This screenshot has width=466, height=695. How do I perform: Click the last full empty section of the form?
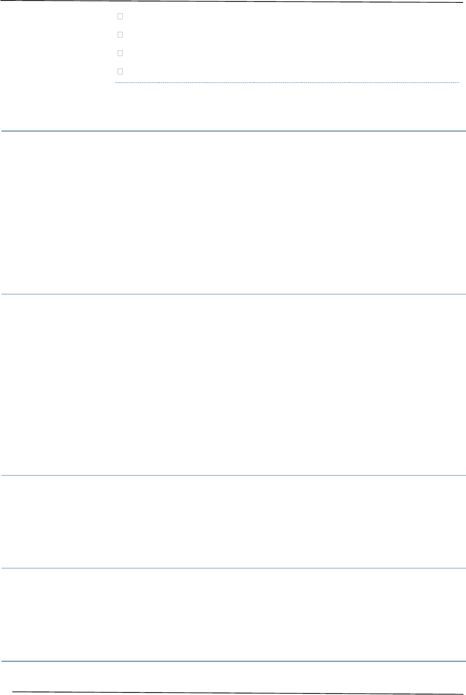pos(233,615)
